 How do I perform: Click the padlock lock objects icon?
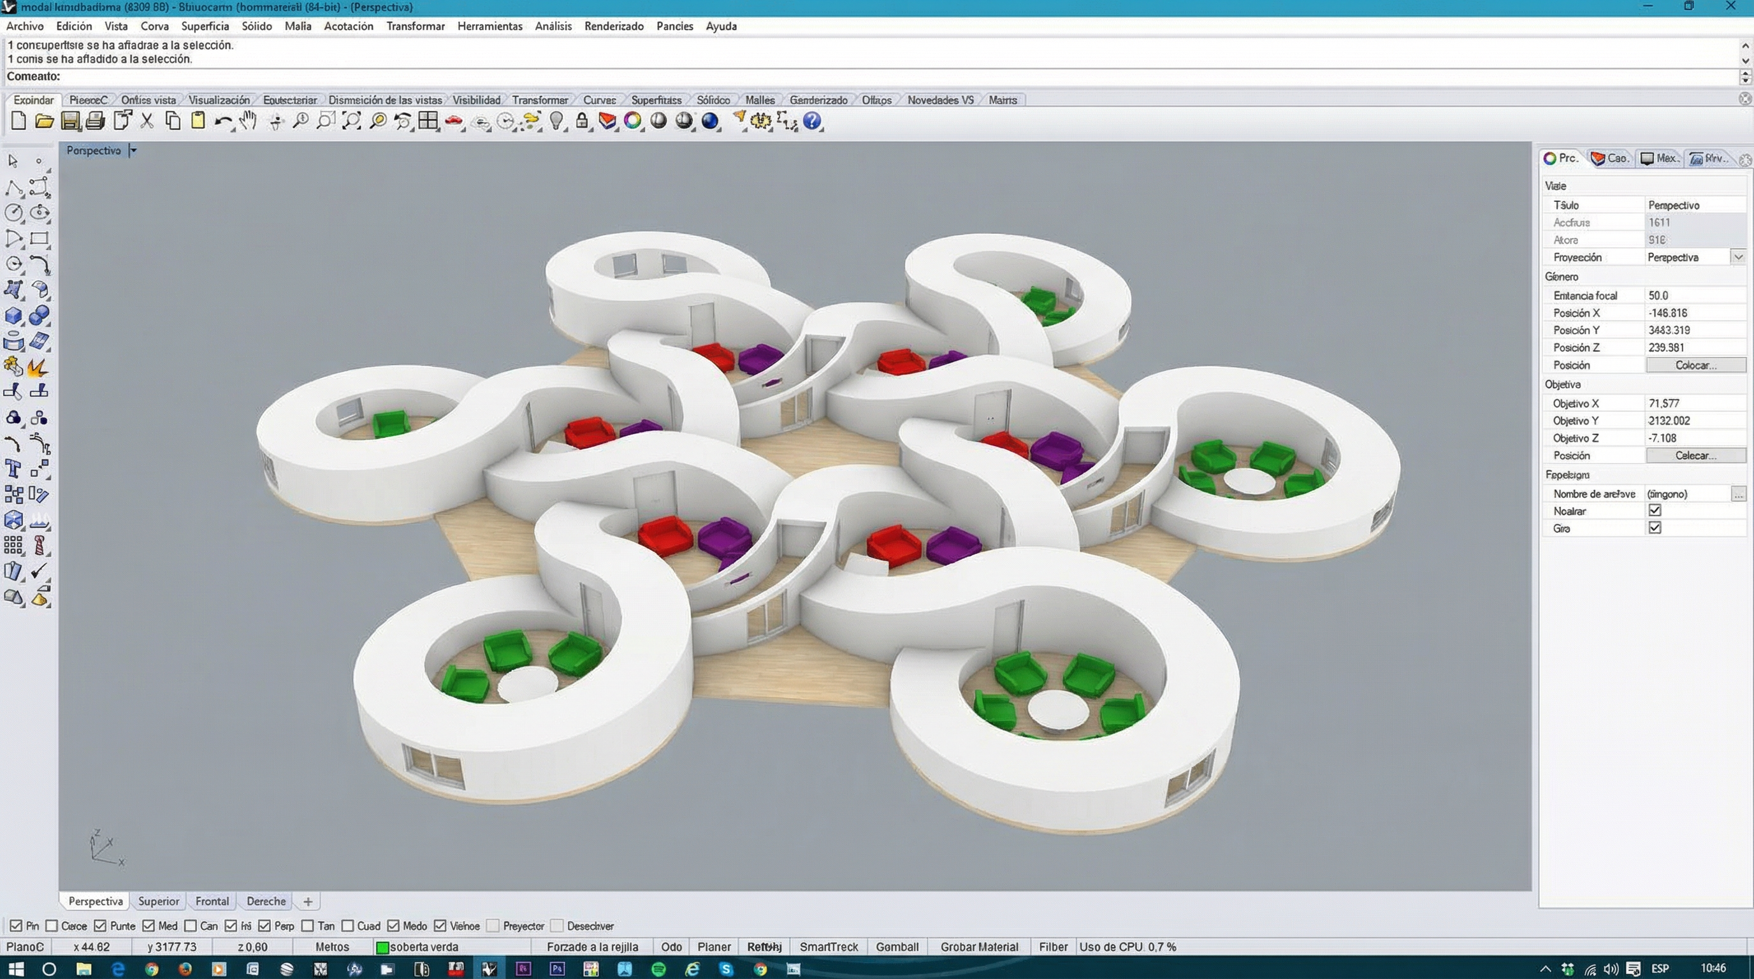[581, 121]
